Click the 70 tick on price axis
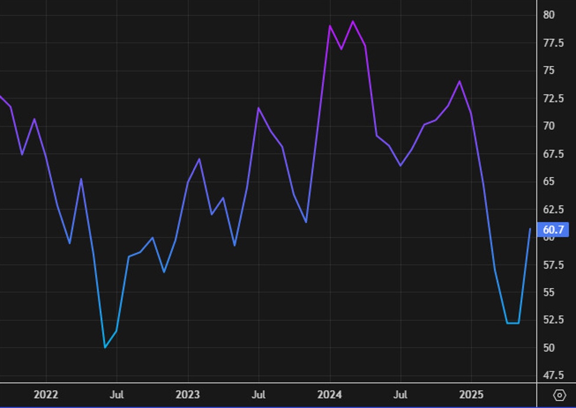Screen dimensions: 576x408 coord(549,126)
